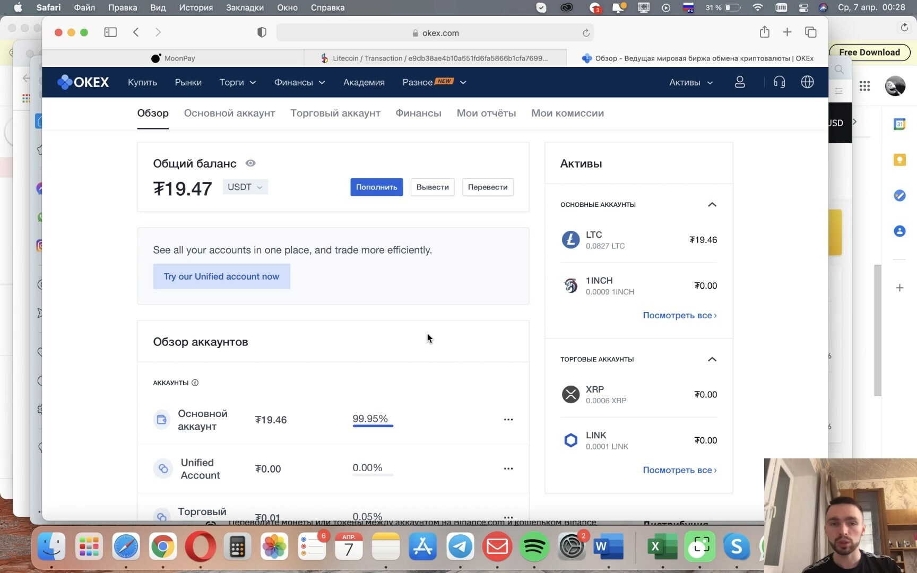Open Control Center in the menu bar
The width and height of the screenshot is (917, 573).
pyautogui.click(x=803, y=7)
